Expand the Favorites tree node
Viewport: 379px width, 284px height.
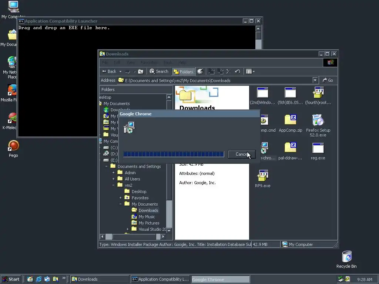tap(120, 198)
